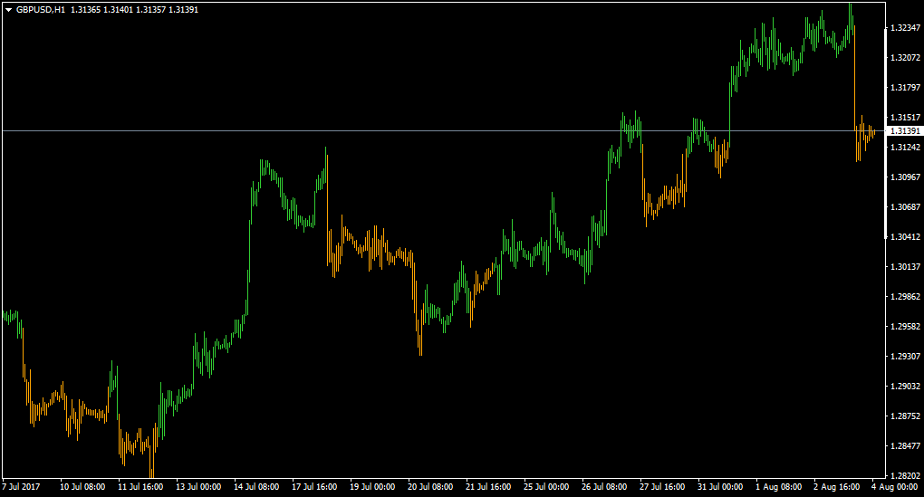Click price scale value 1.28752
The height and width of the screenshot is (497, 924).
click(x=905, y=416)
